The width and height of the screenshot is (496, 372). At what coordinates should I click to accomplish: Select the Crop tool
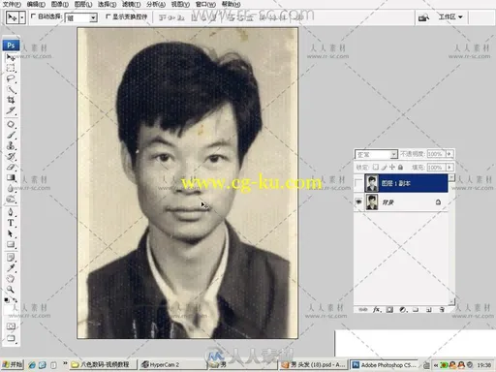11,100
